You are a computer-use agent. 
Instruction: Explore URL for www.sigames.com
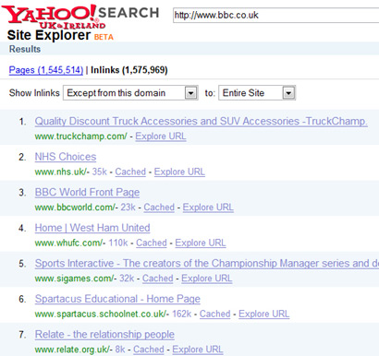coord(206,279)
